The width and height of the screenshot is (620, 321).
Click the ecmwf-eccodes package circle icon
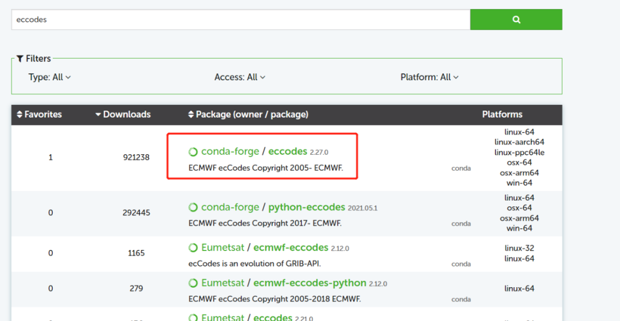pos(193,248)
